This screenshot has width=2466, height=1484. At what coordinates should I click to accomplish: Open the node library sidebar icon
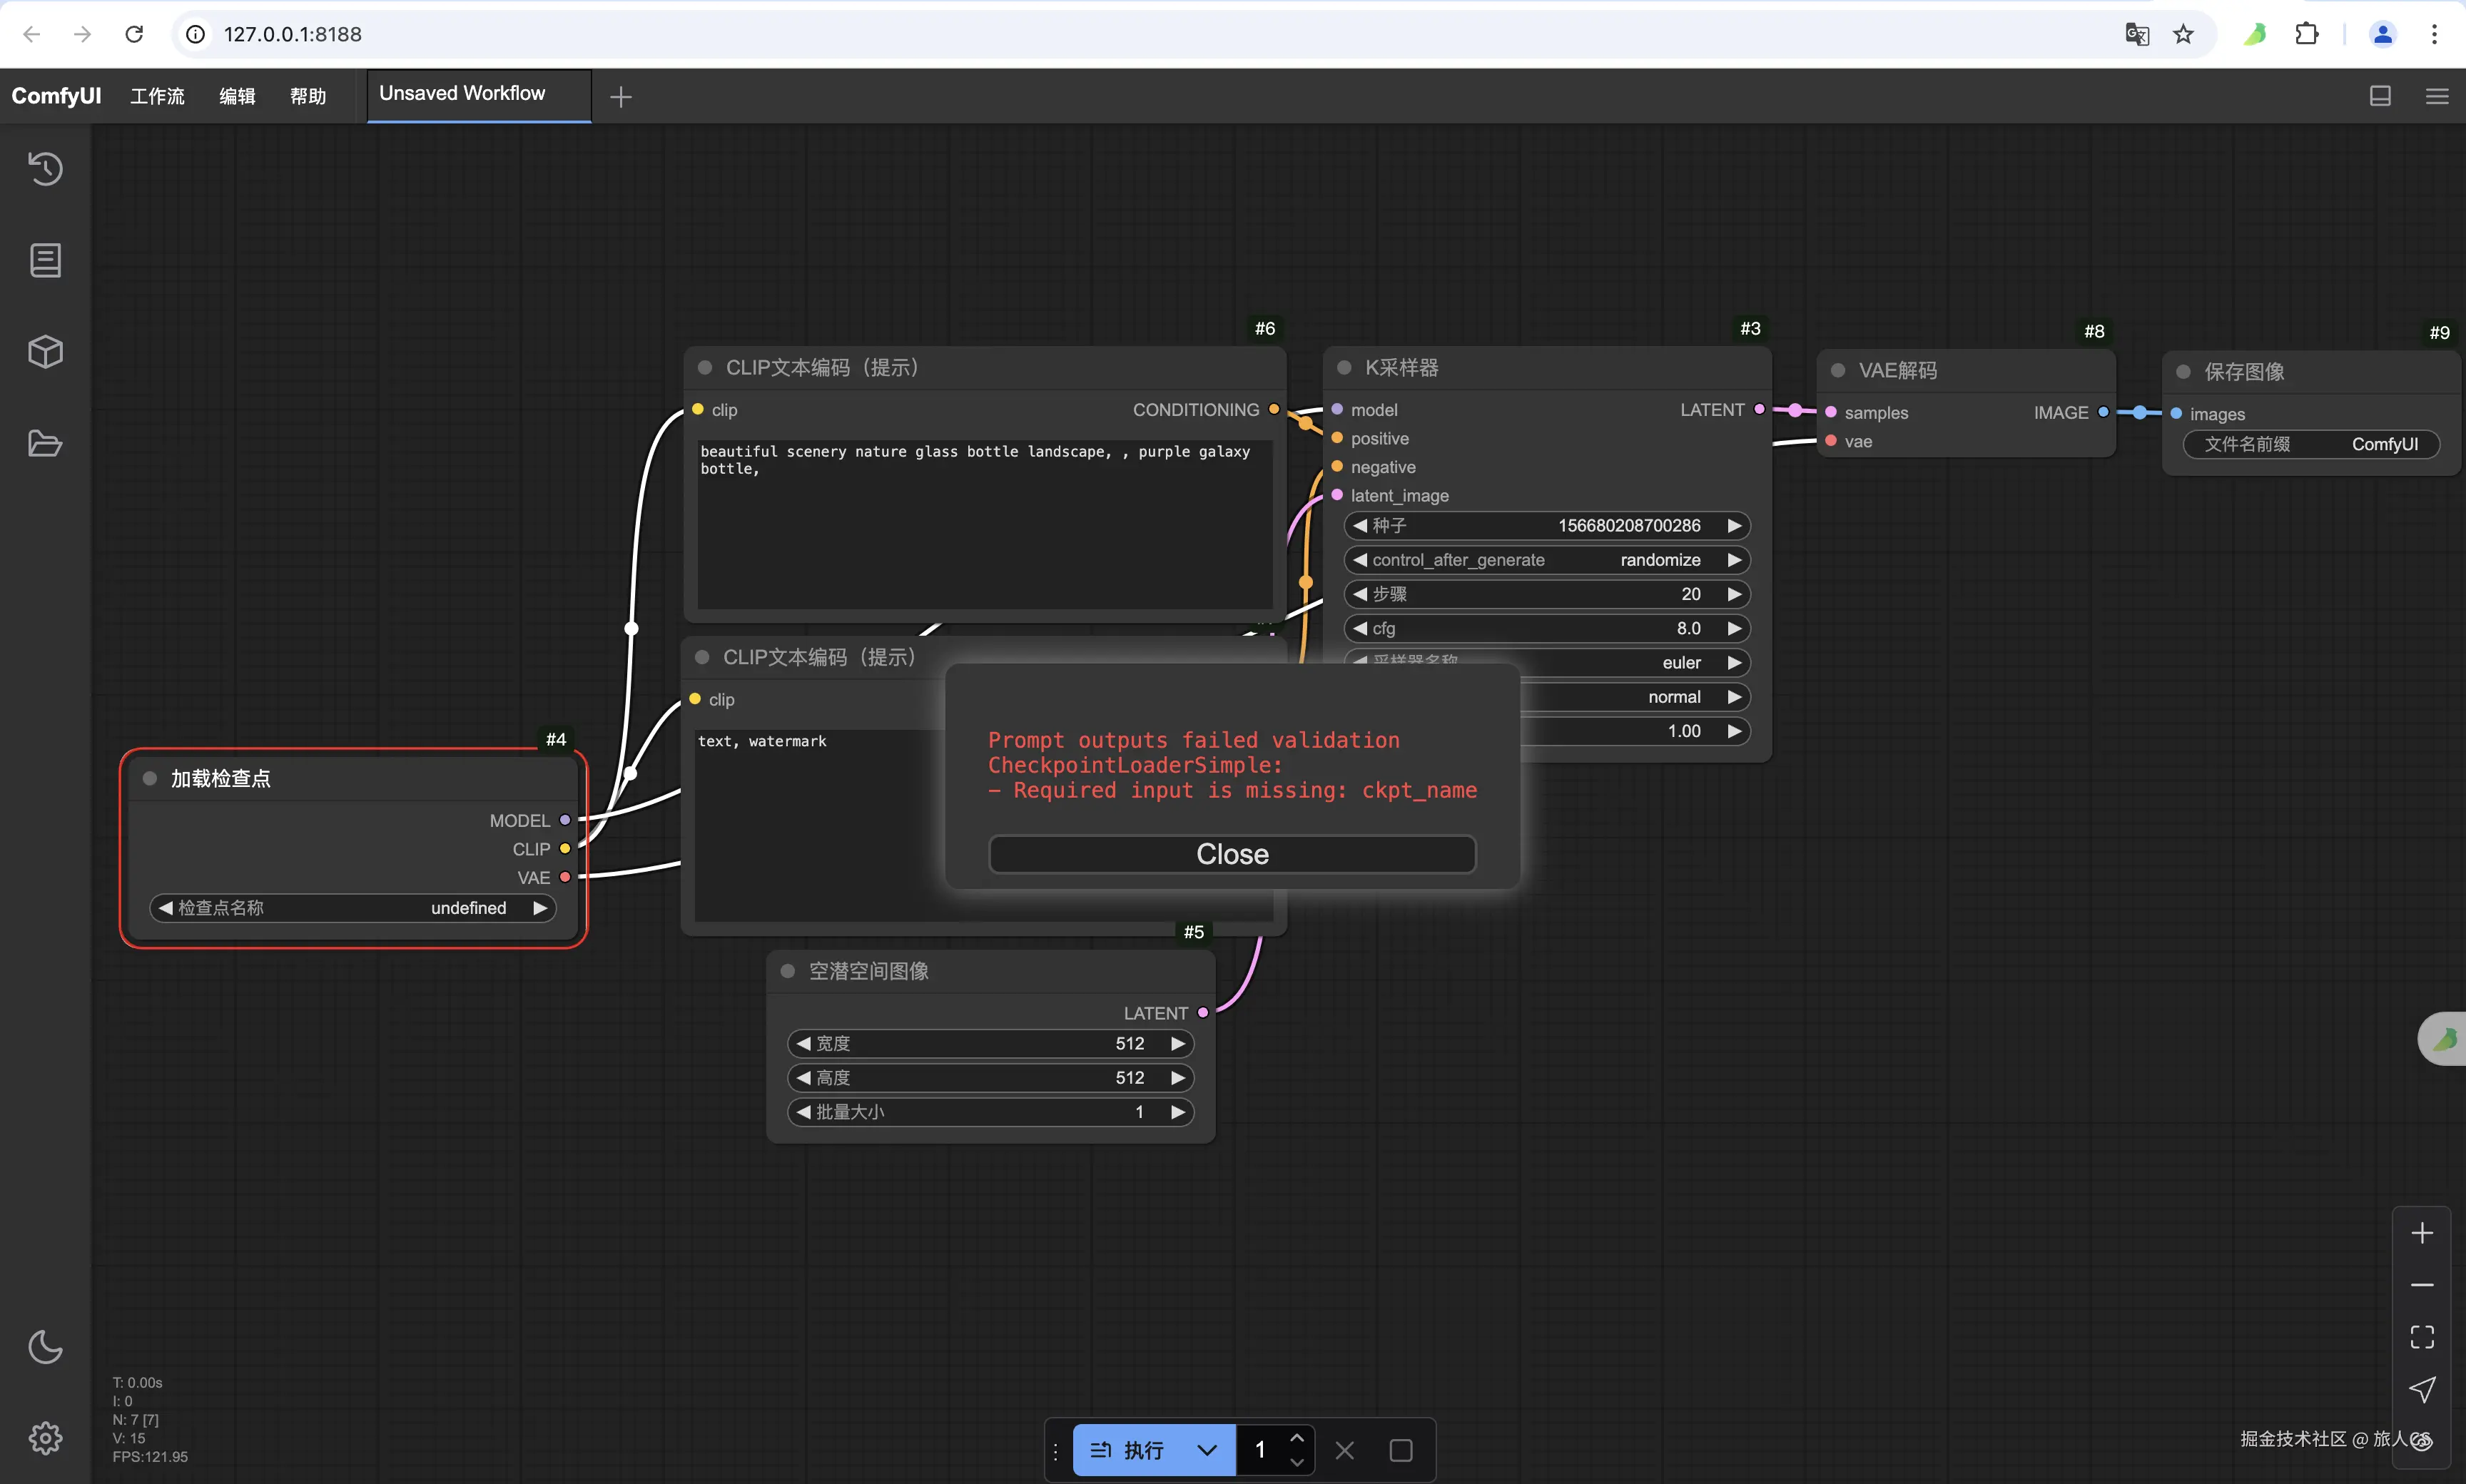(x=45, y=260)
